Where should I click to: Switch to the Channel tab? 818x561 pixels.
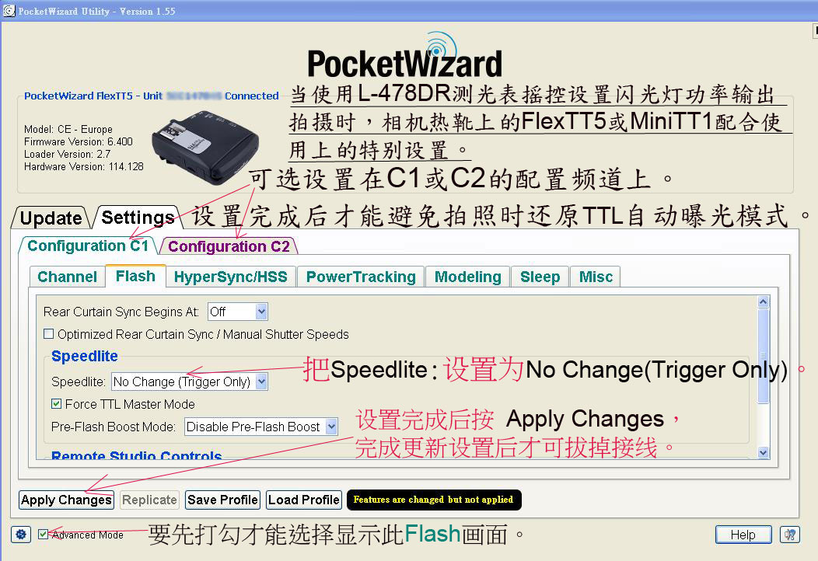pos(68,277)
